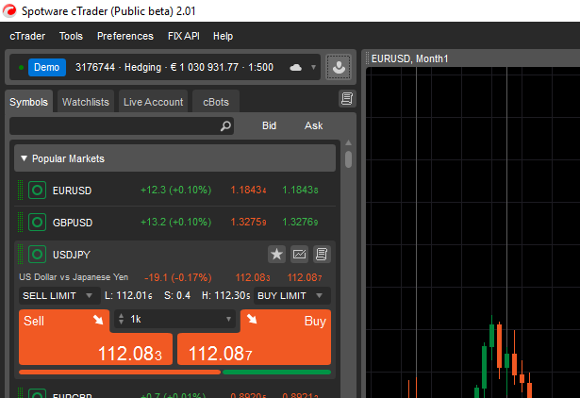Image resolution: width=580 pixels, height=398 pixels.
Task: Open the user profile icon button
Action: pos(339,67)
